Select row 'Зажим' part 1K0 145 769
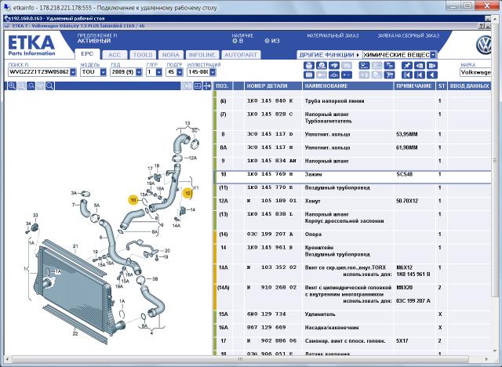 click(x=352, y=177)
